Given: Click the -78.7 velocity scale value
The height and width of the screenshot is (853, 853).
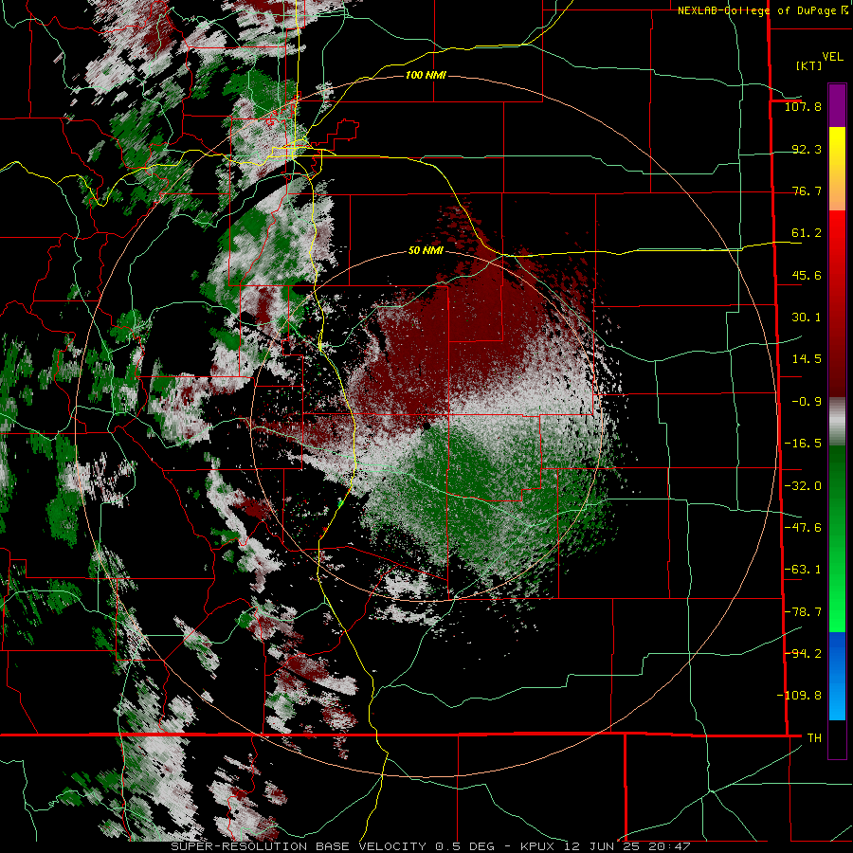Looking at the screenshot, I should point(803,612).
